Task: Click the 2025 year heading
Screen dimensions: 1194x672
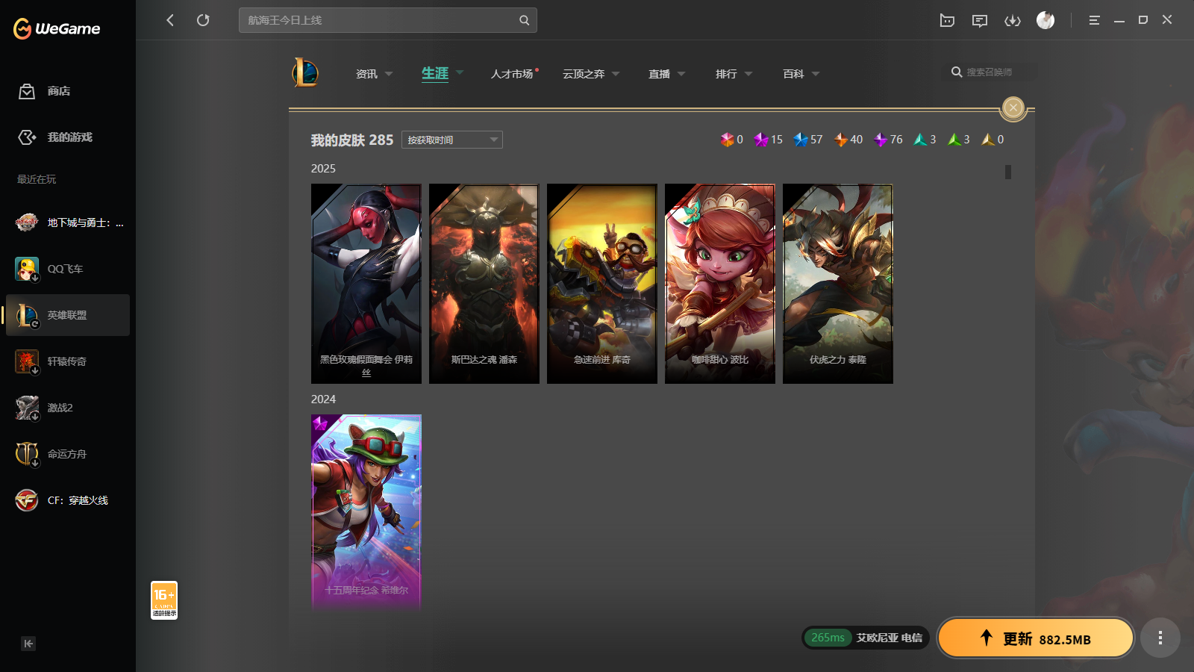Action: 323,169
